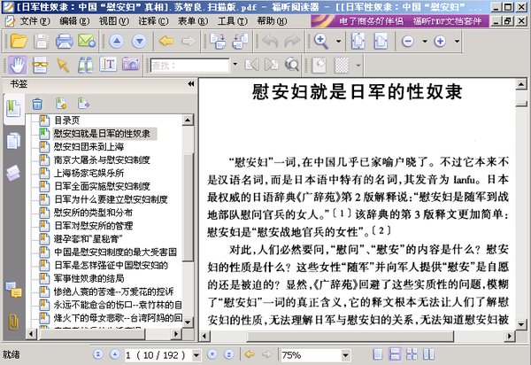Open bookmark 上海杨家宅娱乐所
The width and height of the screenshot is (531, 365).
(x=89, y=173)
